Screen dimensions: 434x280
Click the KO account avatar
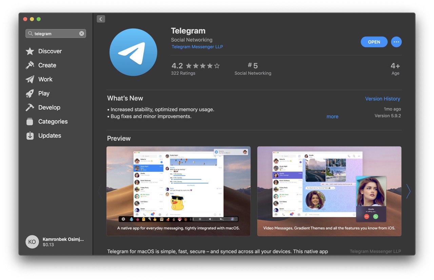(32, 242)
